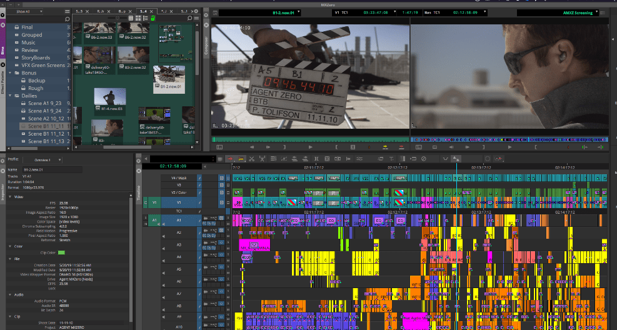617x330 pixels.
Task: Toggle the A1 source track patch
Action: pyautogui.click(x=154, y=220)
